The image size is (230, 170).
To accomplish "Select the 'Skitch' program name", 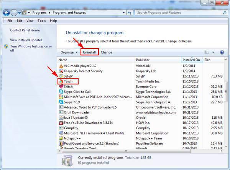I will coord(68,87).
